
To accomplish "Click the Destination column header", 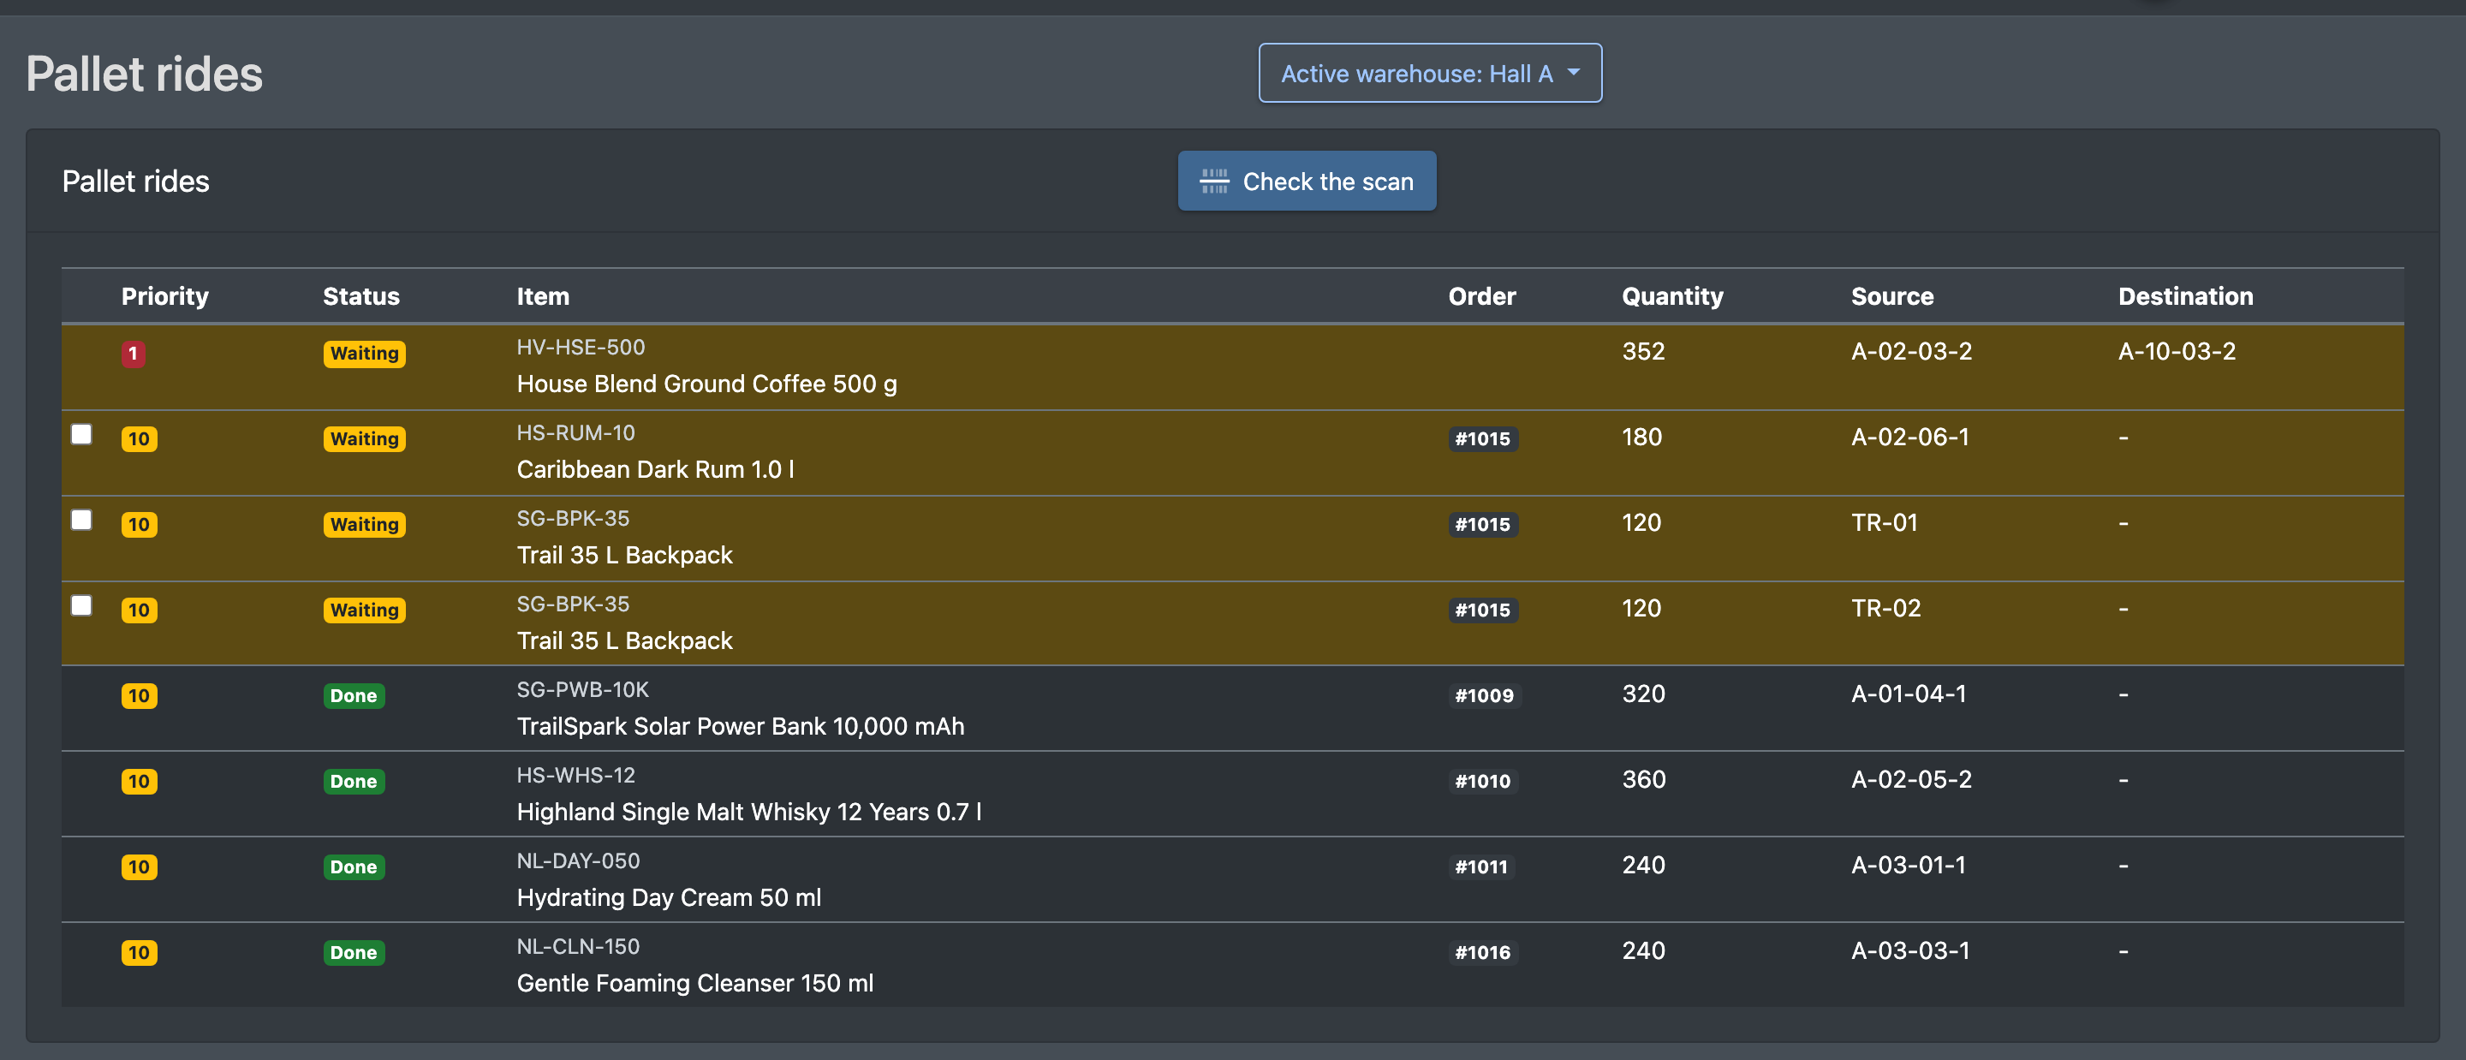I will tap(2185, 296).
